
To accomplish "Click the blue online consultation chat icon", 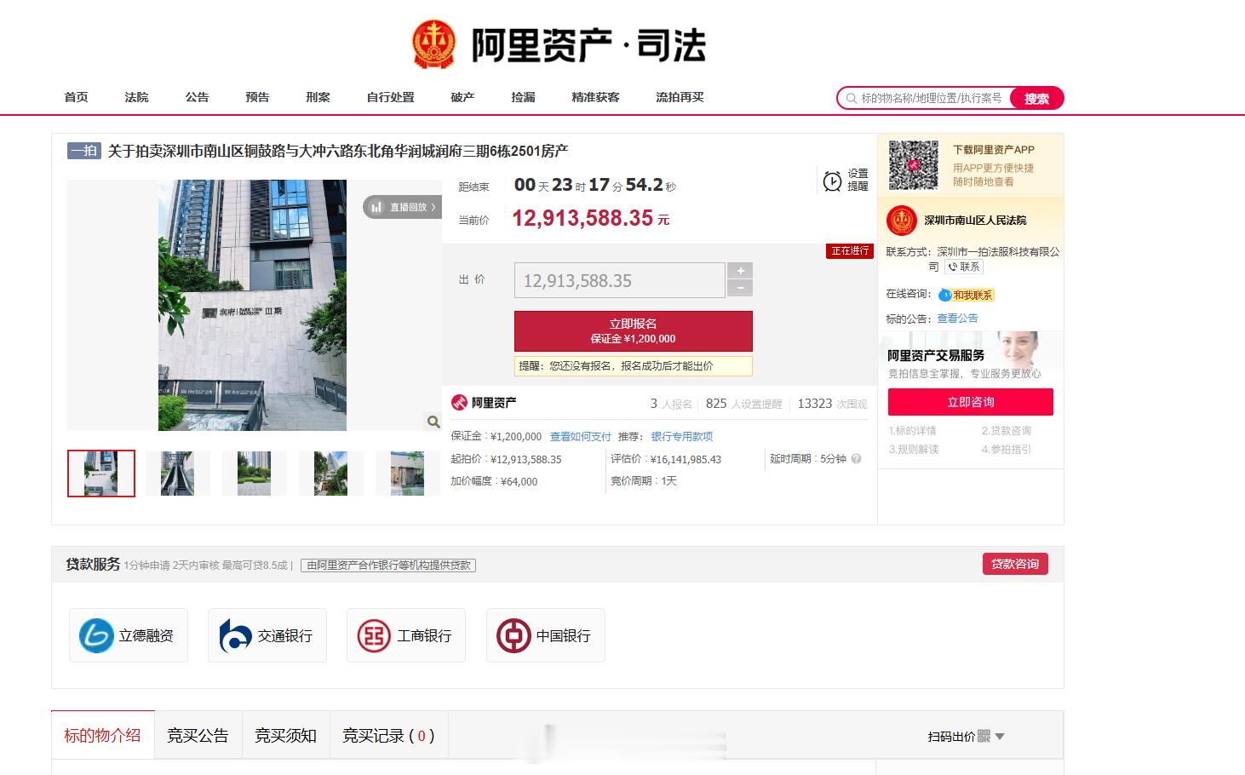I will point(945,296).
